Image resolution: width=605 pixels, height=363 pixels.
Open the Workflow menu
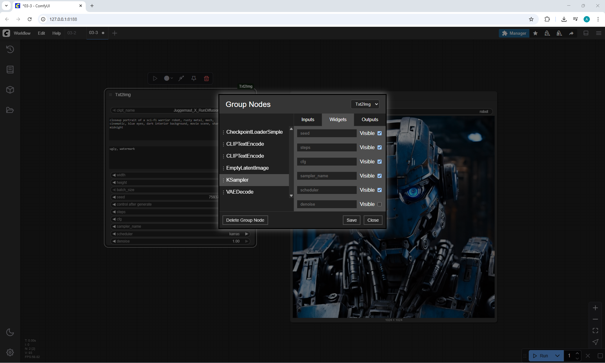click(x=22, y=33)
